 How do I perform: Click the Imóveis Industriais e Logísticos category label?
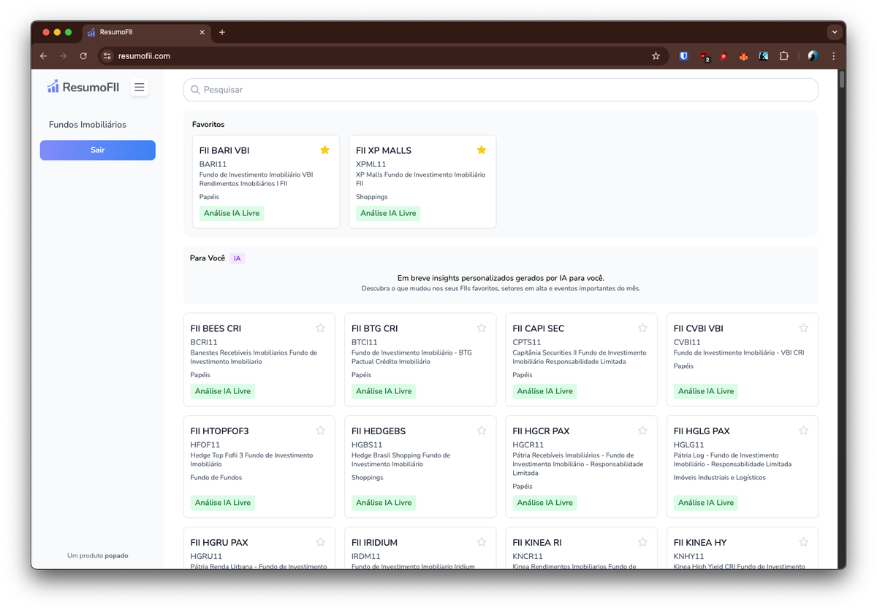click(720, 478)
